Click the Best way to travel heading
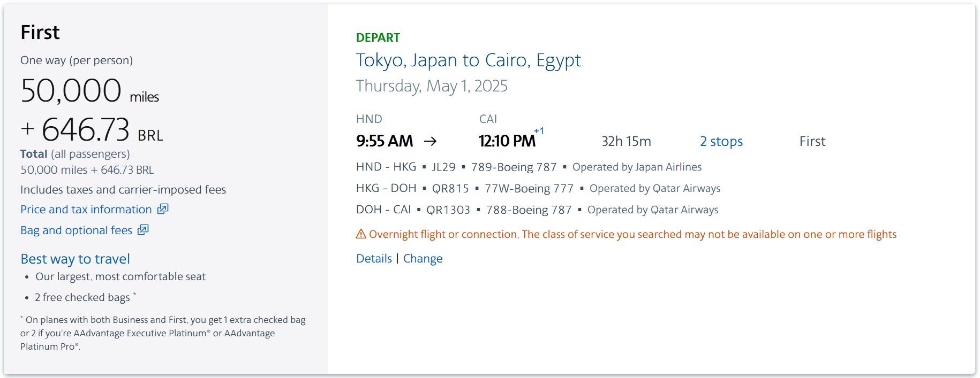980x378 pixels. coord(75,259)
